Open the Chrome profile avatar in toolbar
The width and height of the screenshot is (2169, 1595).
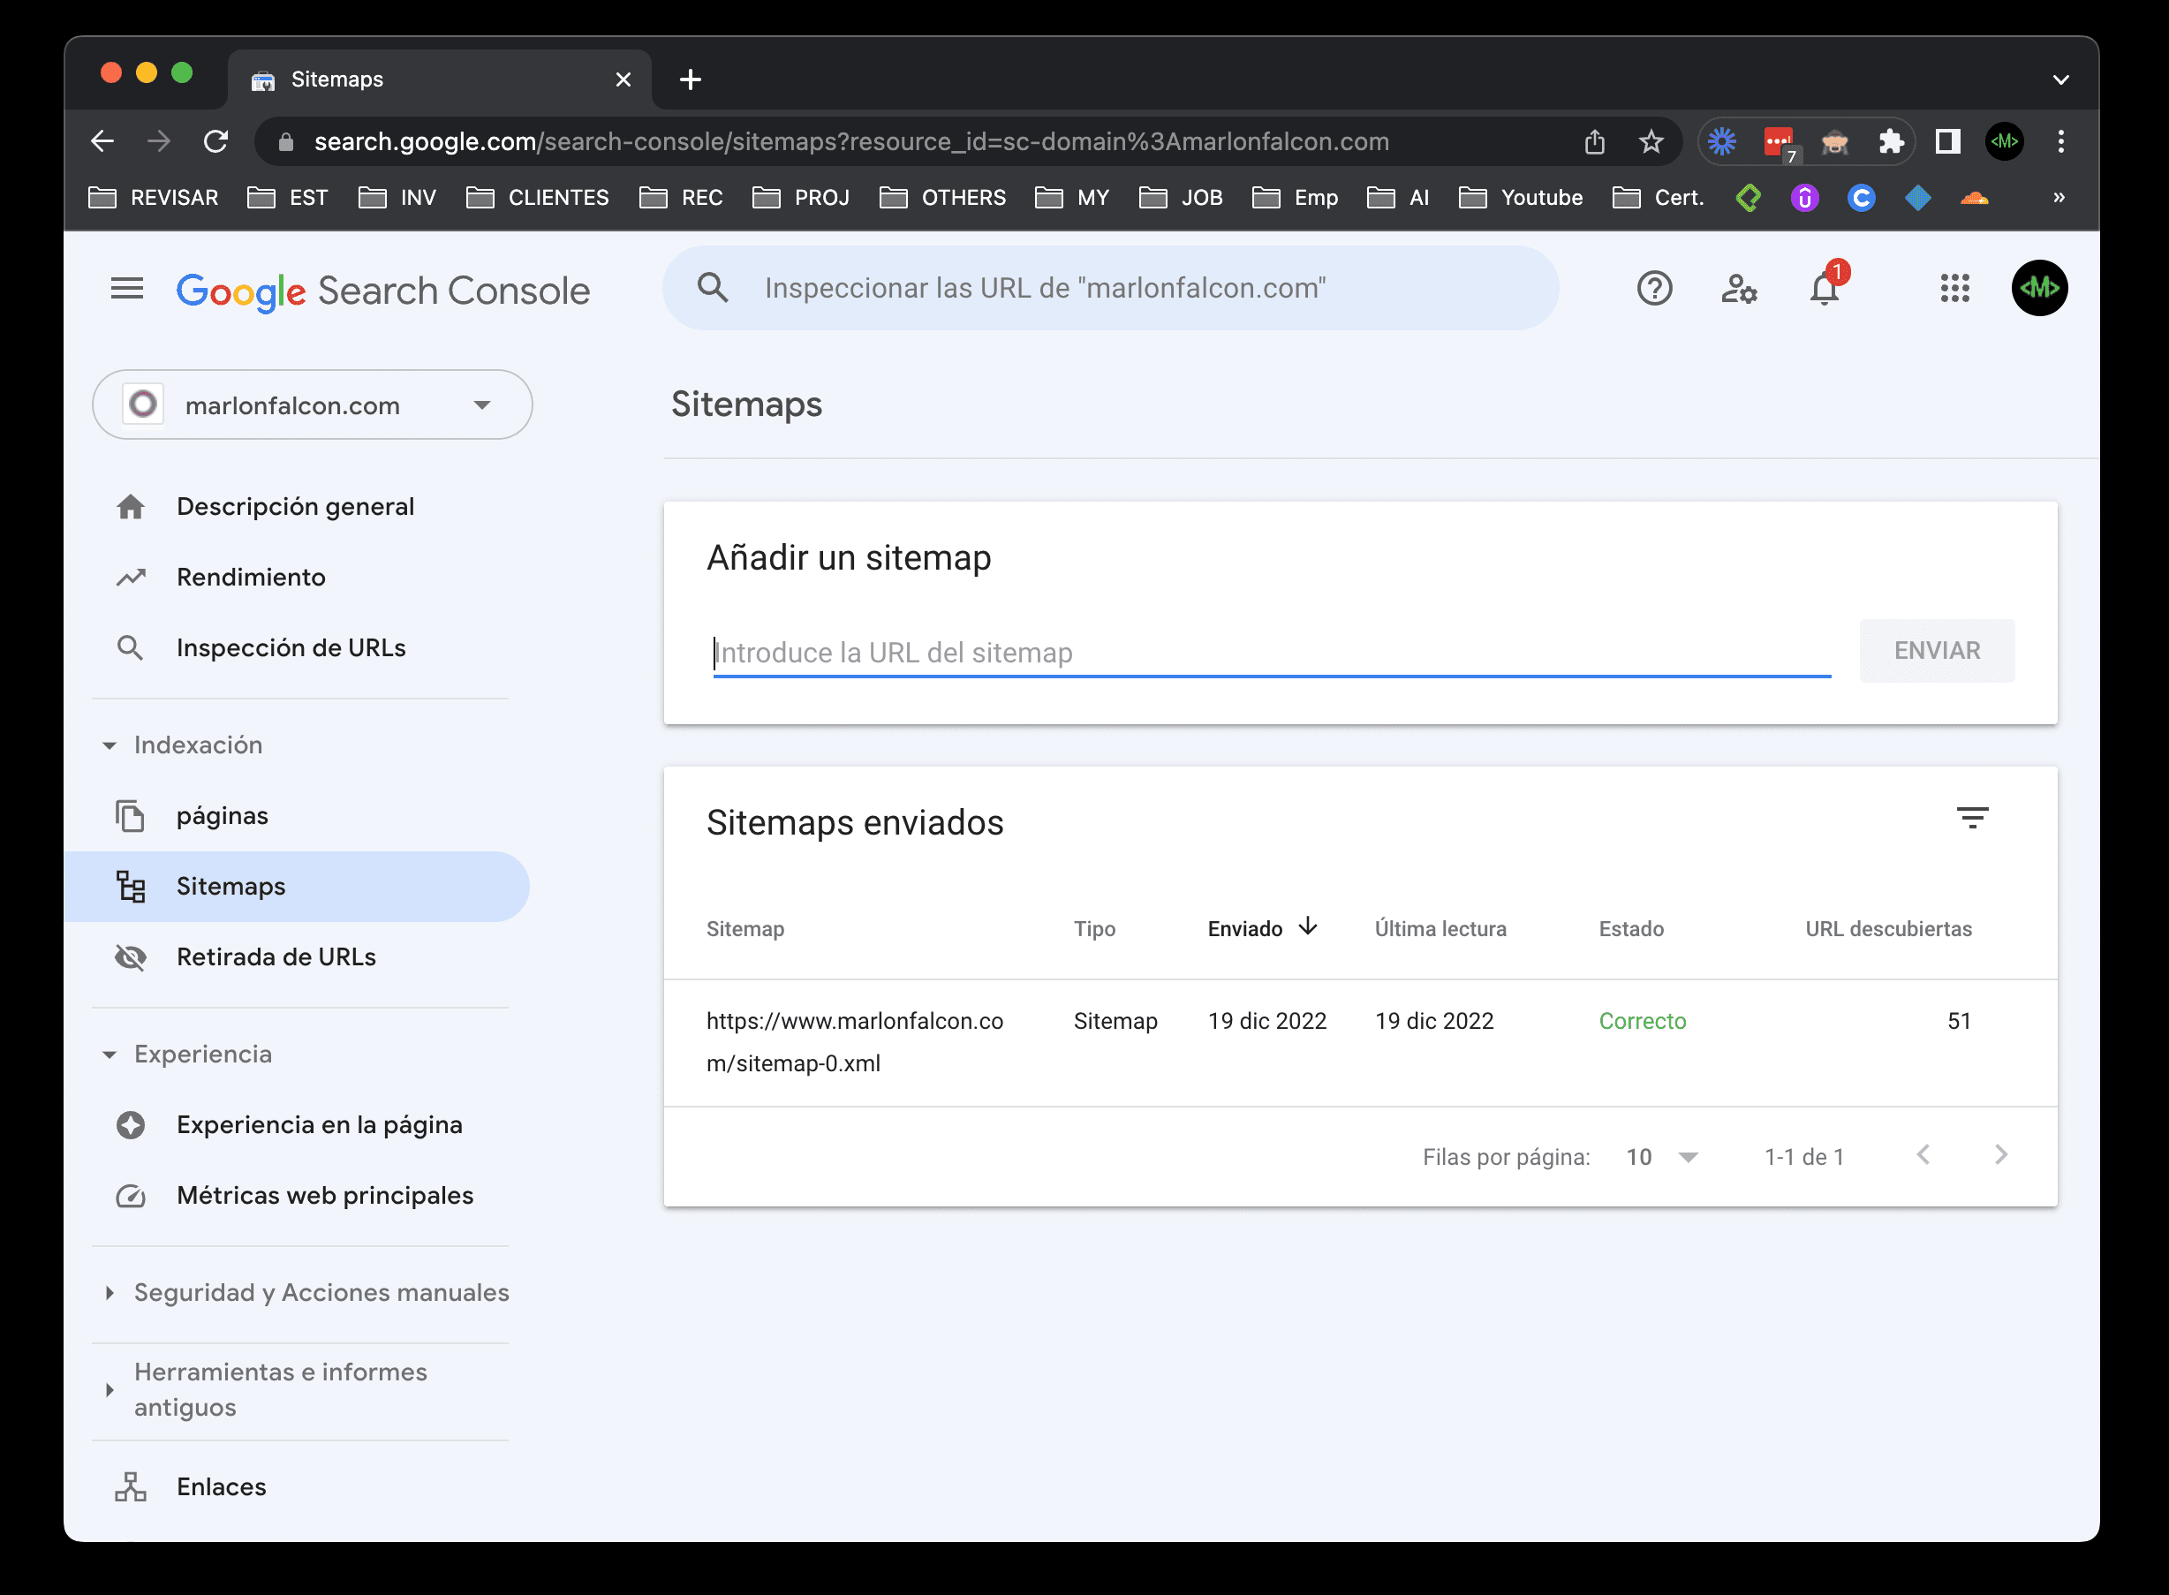pyautogui.click(x=2005, y=142)
